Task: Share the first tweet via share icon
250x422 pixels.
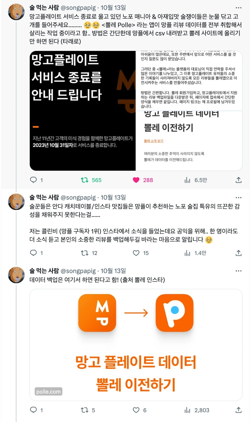Action: pos(239,180)
